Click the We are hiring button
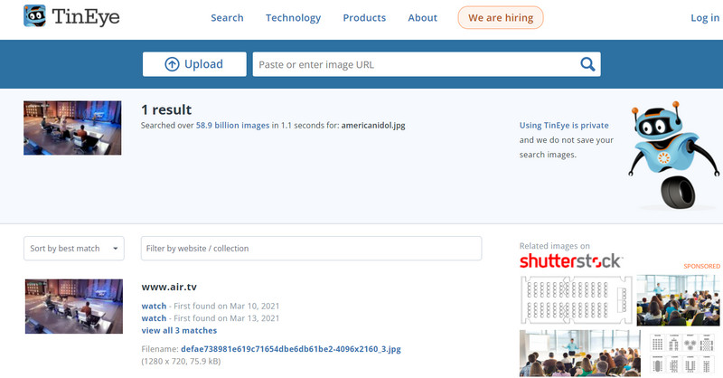The height and width of the screenshot is (378, 723). (501, 18)
